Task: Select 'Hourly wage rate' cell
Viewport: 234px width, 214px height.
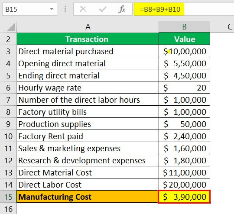Action: tap(88, 88)
